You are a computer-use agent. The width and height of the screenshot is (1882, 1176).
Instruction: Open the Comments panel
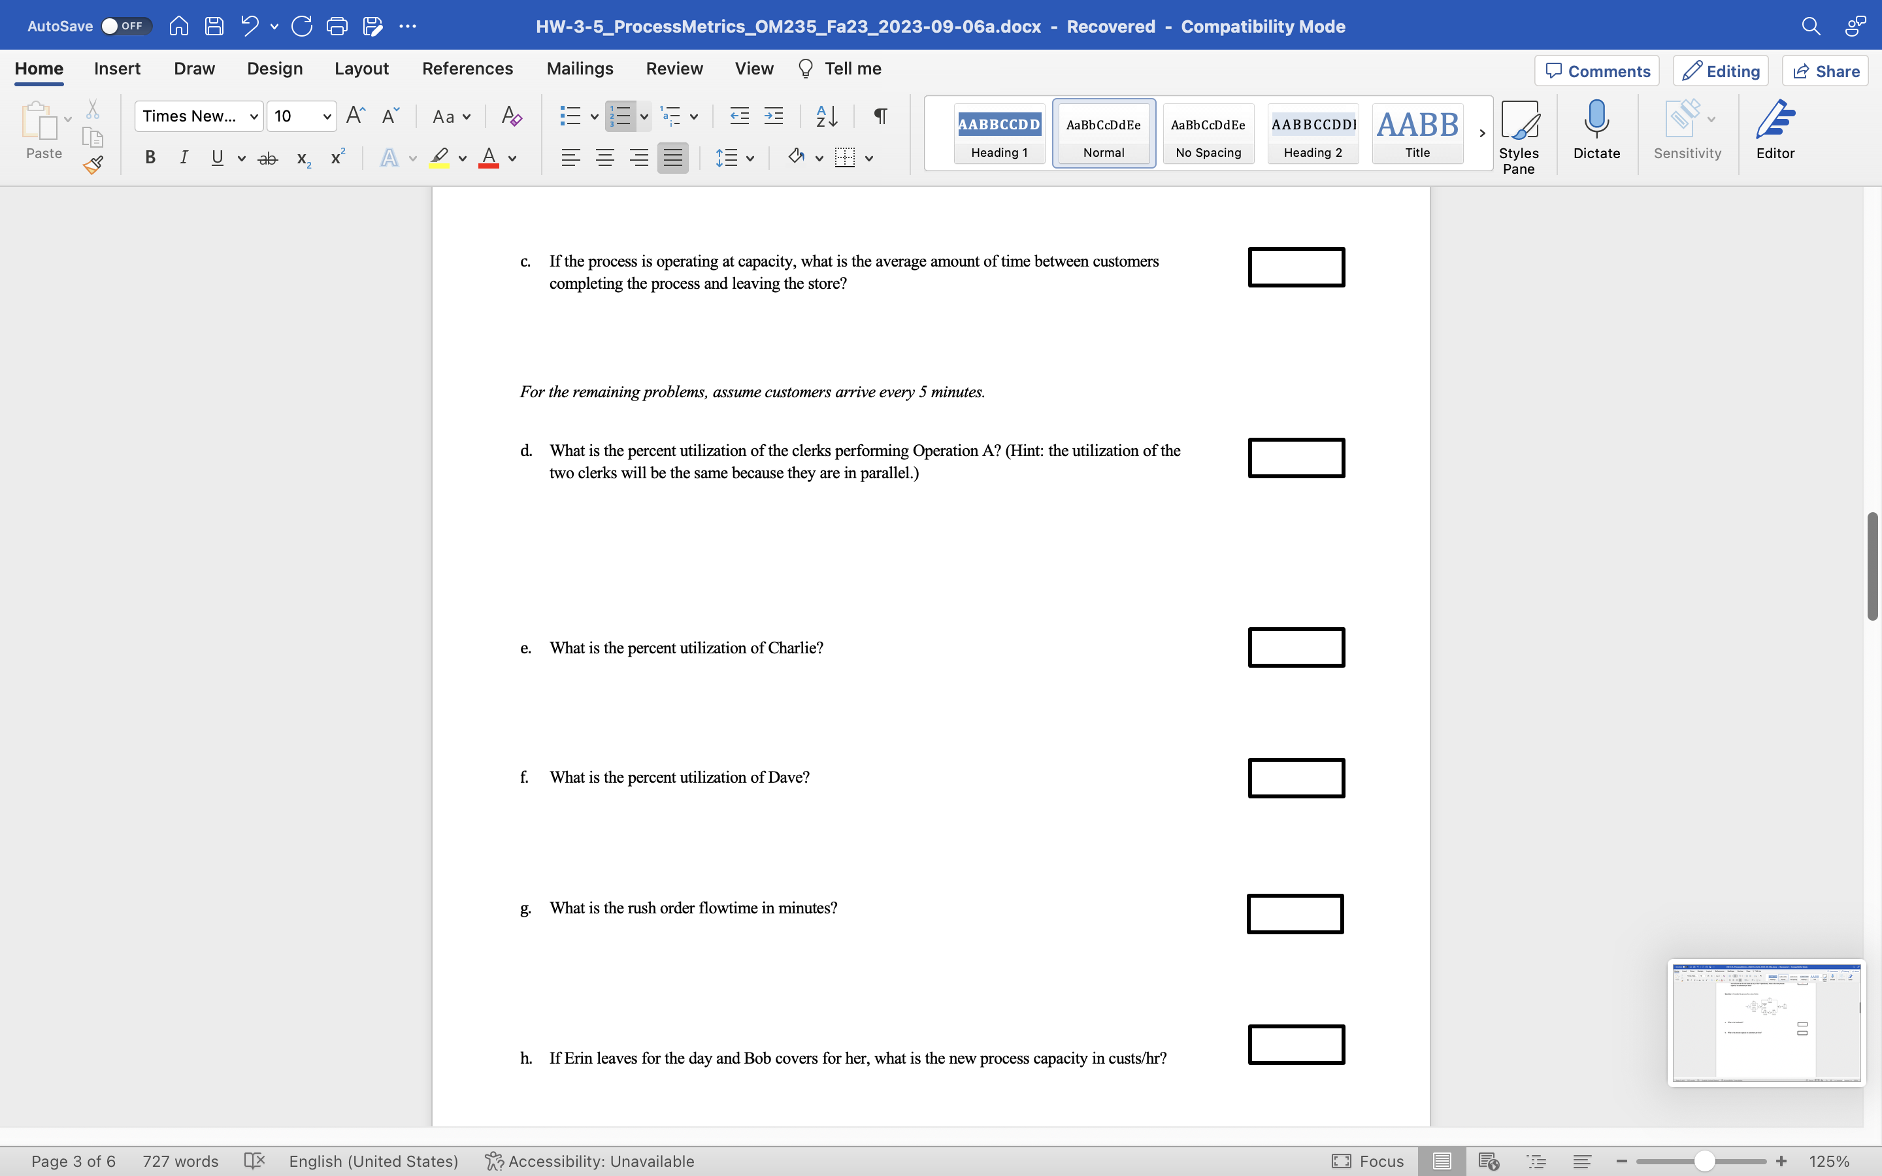(x=1596, y=71)
